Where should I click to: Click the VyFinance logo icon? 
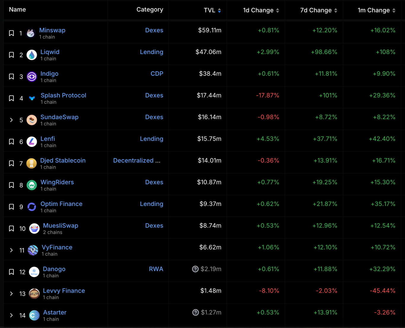[33, 250]
